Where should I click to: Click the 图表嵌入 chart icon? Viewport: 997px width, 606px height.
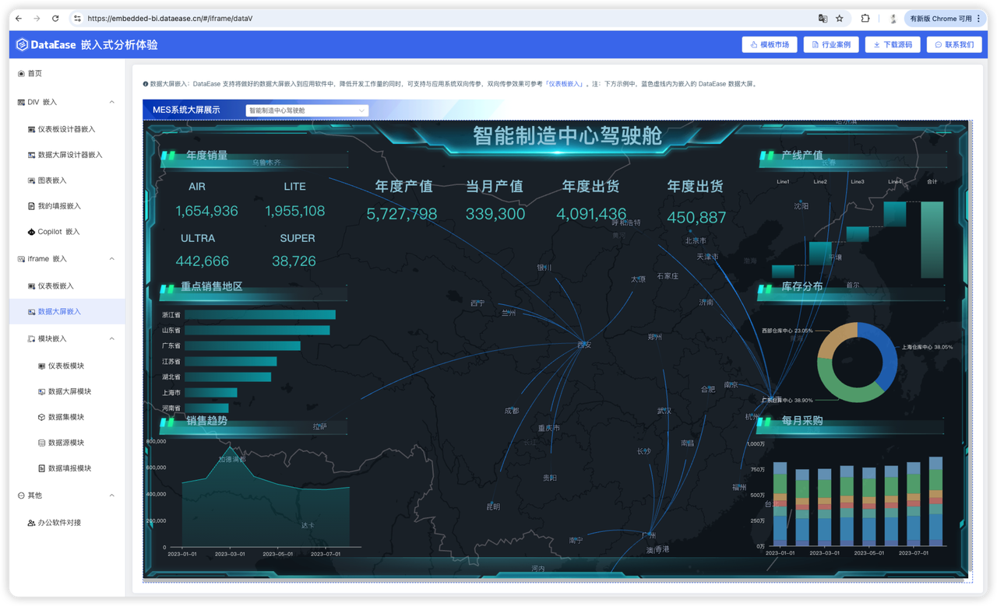click(31, 180)
